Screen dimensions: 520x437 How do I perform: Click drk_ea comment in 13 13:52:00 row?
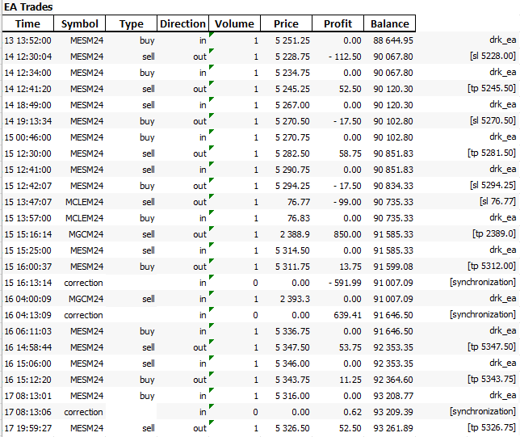[503, 40]
